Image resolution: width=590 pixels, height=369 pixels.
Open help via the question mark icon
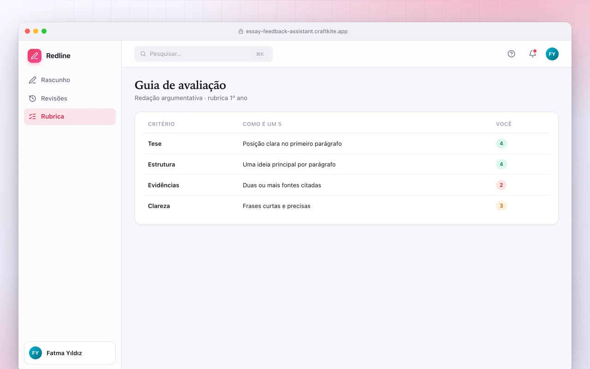pyautogui.click(x=511, y=54)
